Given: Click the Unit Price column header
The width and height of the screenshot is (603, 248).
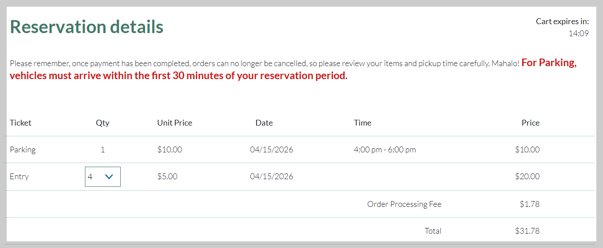Looking at the screenshot, I should [x=175, y=123].
